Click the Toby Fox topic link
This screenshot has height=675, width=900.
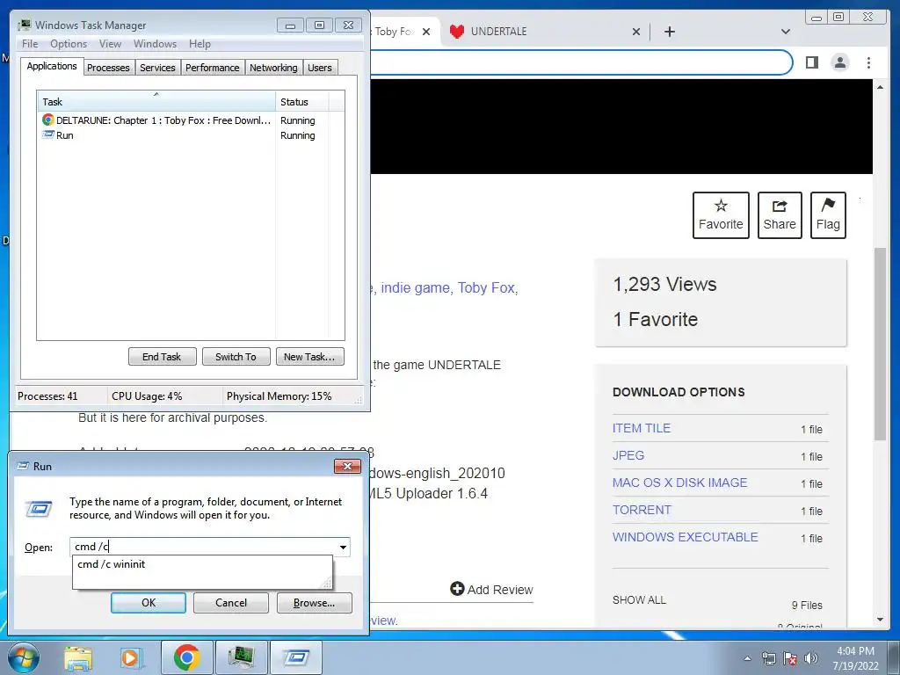point(485,287)
